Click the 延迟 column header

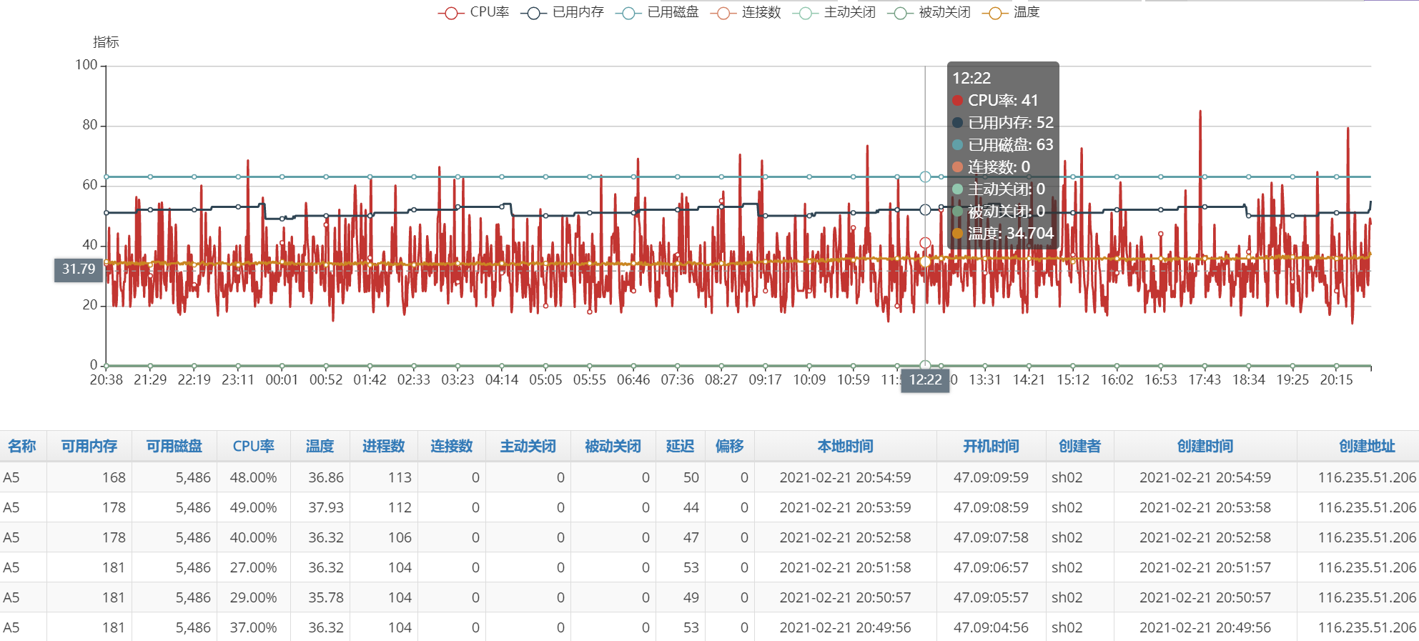click(680, 447)
